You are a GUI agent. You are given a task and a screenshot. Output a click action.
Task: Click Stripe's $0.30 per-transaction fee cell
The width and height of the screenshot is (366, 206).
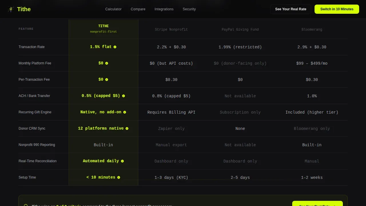(x=171, y=80)
